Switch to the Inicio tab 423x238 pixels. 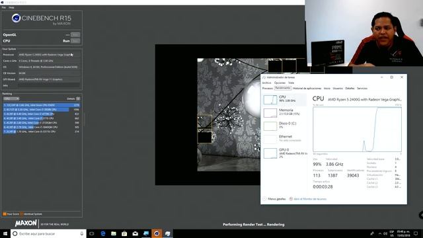click(x=327, y=88)
